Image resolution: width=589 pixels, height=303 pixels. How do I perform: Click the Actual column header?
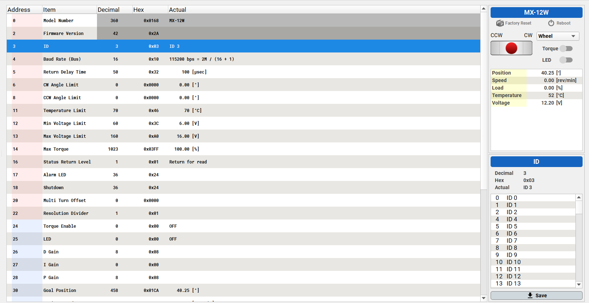324,10
